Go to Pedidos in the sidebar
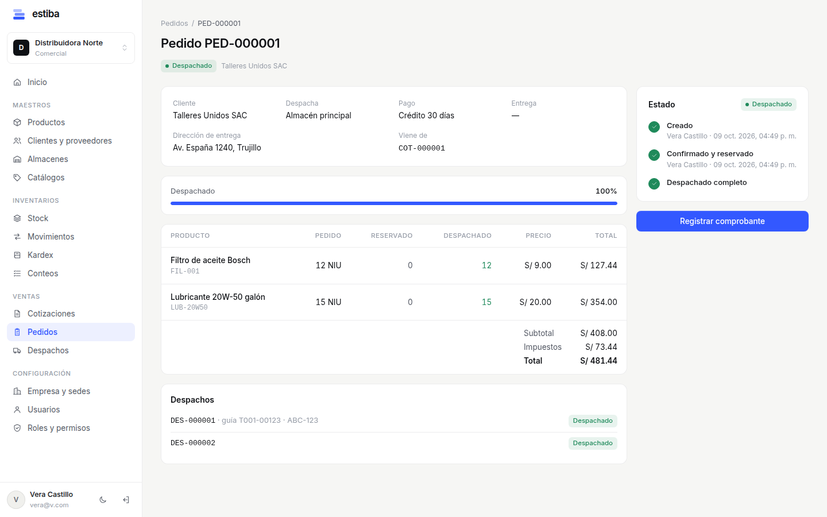 pyautogui.click(x=71, y=332)
